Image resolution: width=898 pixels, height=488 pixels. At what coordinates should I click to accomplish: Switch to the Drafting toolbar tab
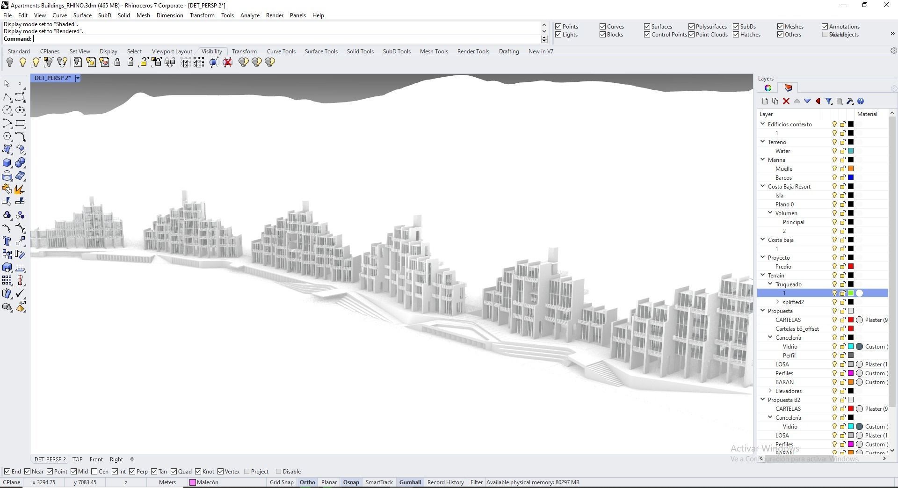(x=508, y=51)
